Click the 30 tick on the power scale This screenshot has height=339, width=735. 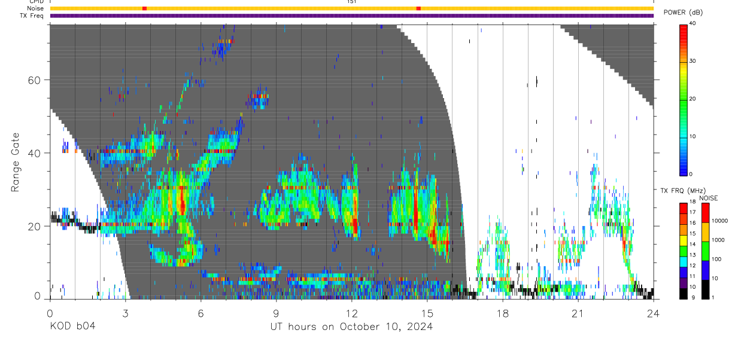tap(693, 61)
